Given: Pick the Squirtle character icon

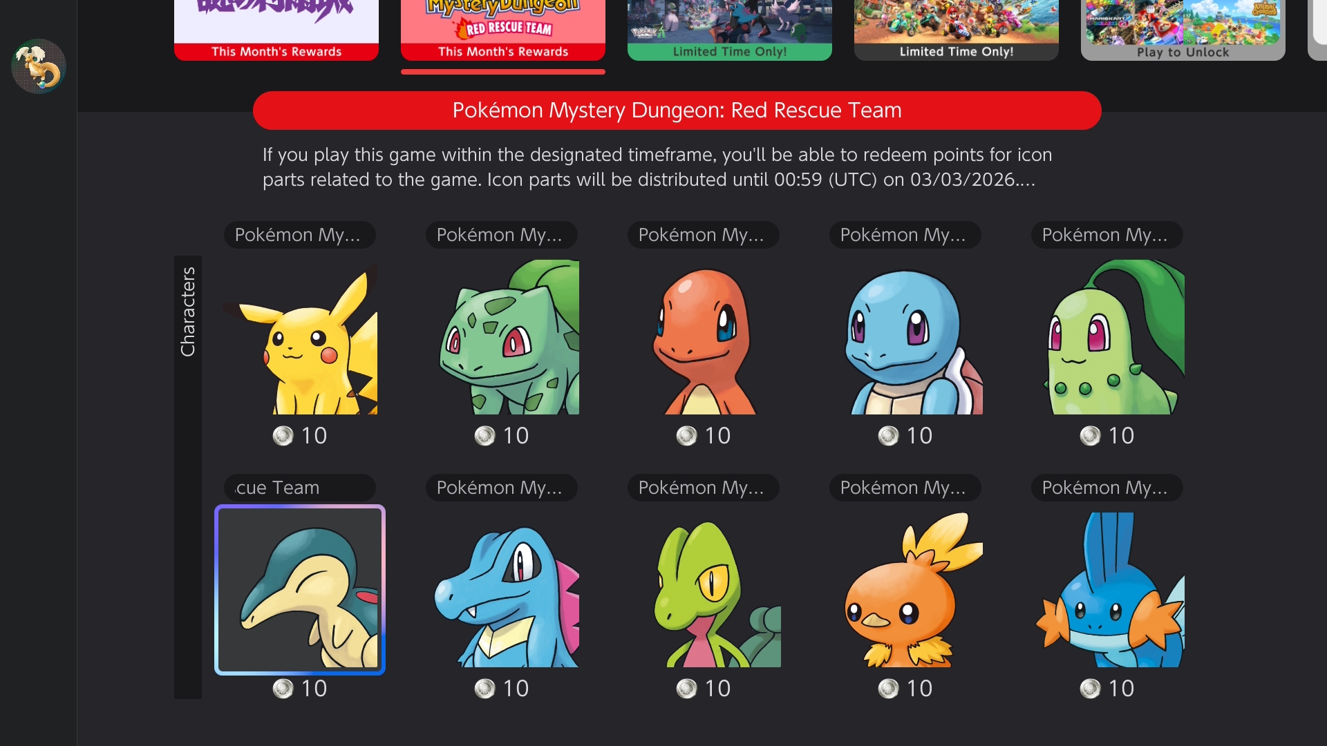Looking at the screenshot, I should (x=905, y=337).
